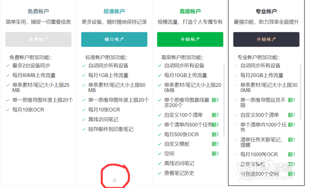Click the text 转存邮件到印象笔记
The height and width of the screenshot is (188, 310).
[111, 129]
